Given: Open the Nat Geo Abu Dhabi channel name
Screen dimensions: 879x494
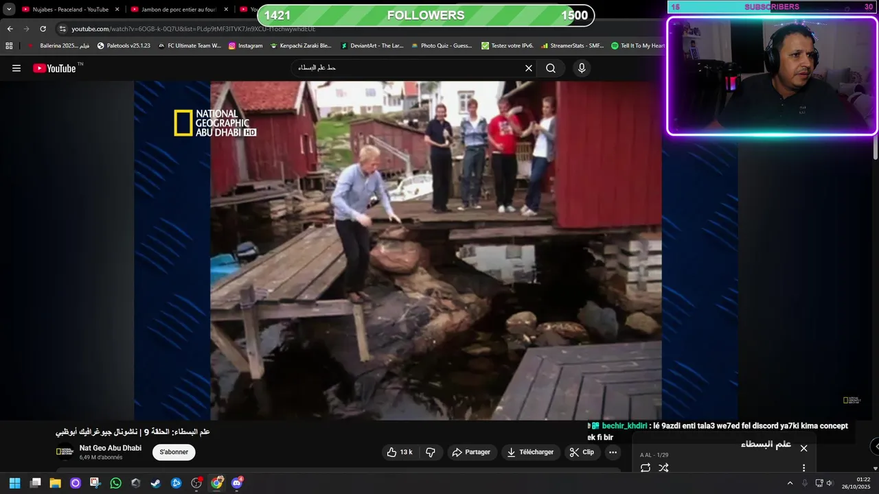Looking at the screenshot, I should point(111,448).
